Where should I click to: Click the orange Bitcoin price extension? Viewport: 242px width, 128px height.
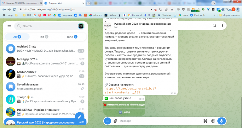193,10
